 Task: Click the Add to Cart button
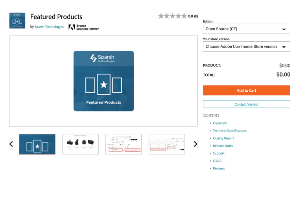[x=246, y=91]
